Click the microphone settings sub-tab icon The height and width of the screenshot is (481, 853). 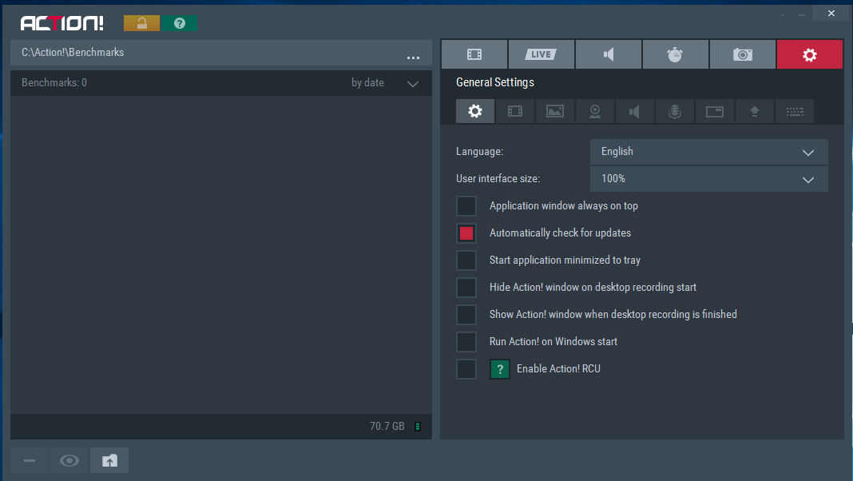(x=675, y=112)
